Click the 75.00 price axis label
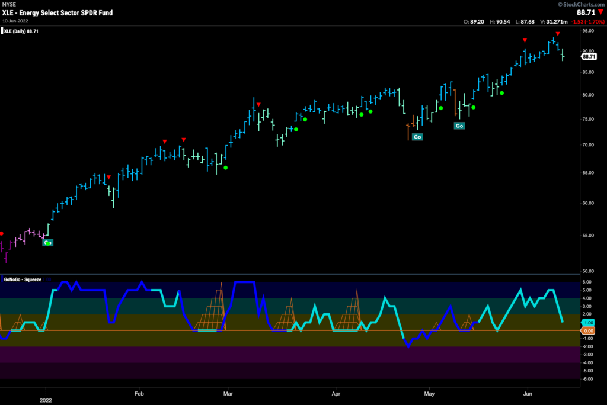The height and width of the screenshot is (405, 607). coord(588,119)
